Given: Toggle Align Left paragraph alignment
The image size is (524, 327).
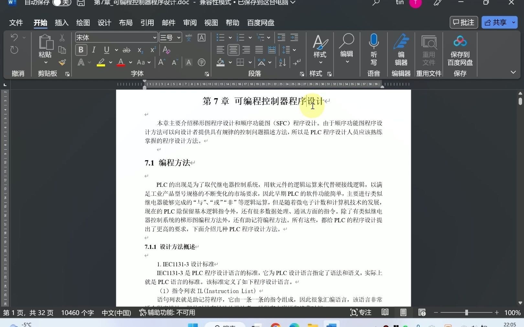Looking at the screenshot, I should 220,50.
